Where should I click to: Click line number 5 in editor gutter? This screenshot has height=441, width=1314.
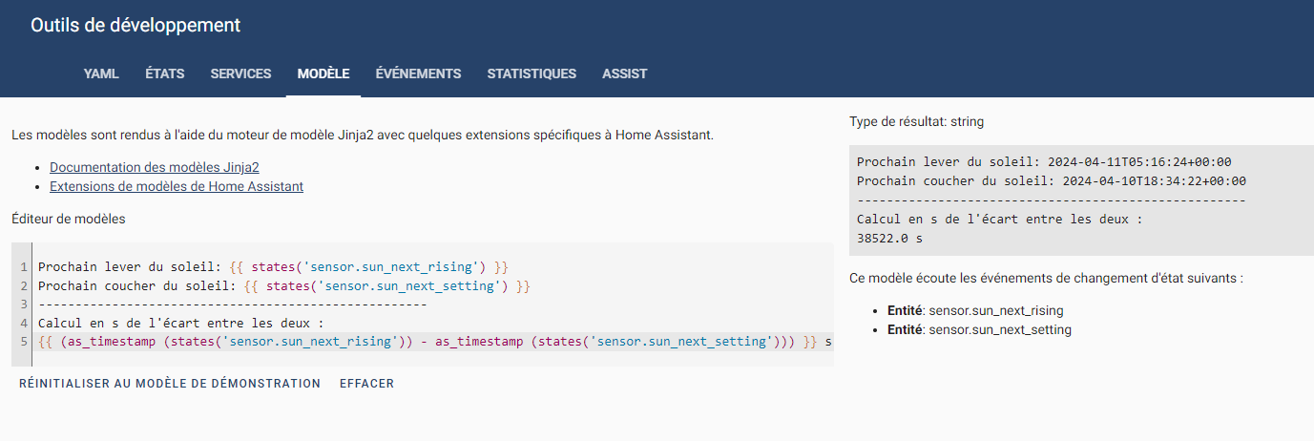coord(23,341)
